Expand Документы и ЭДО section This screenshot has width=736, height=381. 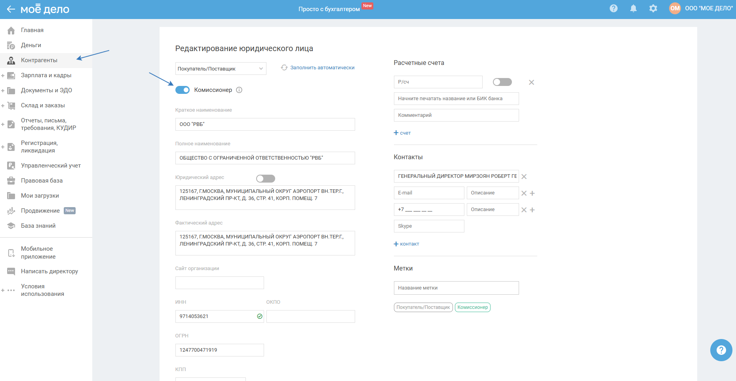coord(3,90)
